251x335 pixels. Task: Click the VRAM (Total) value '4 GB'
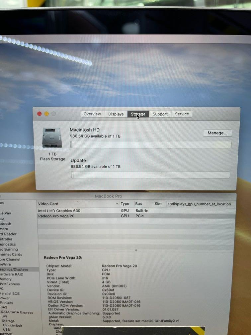106,282
